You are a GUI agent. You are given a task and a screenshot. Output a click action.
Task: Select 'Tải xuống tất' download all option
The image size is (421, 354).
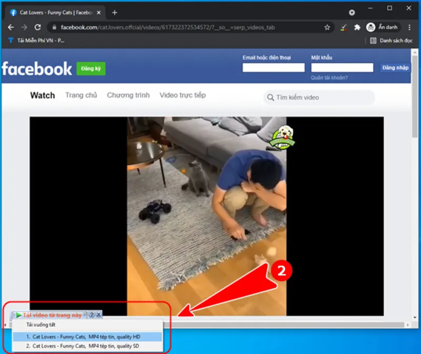tap(41, 325)
